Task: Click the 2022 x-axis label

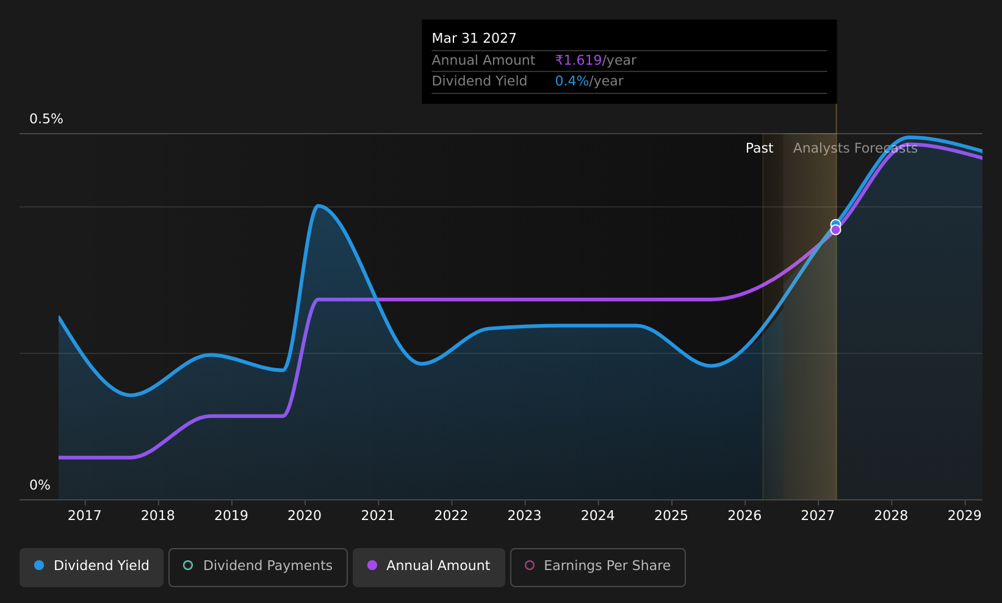Action: [x=452, y=516]
